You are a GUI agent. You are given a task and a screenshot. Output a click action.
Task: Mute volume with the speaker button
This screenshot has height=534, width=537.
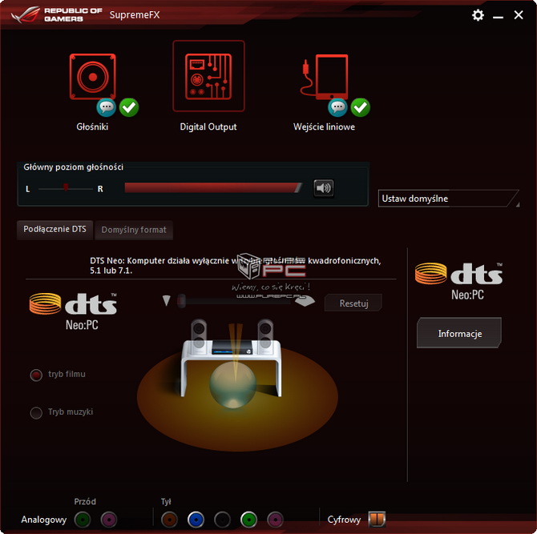tap(324, 188)
